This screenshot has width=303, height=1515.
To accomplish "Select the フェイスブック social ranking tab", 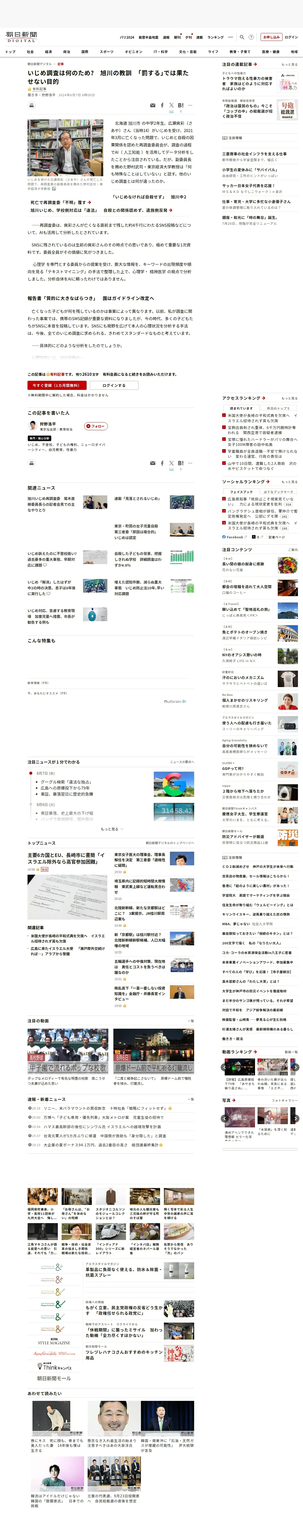I will tap(241, 492).
